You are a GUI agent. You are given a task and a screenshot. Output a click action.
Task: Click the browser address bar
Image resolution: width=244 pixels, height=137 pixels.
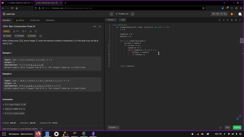120,8
